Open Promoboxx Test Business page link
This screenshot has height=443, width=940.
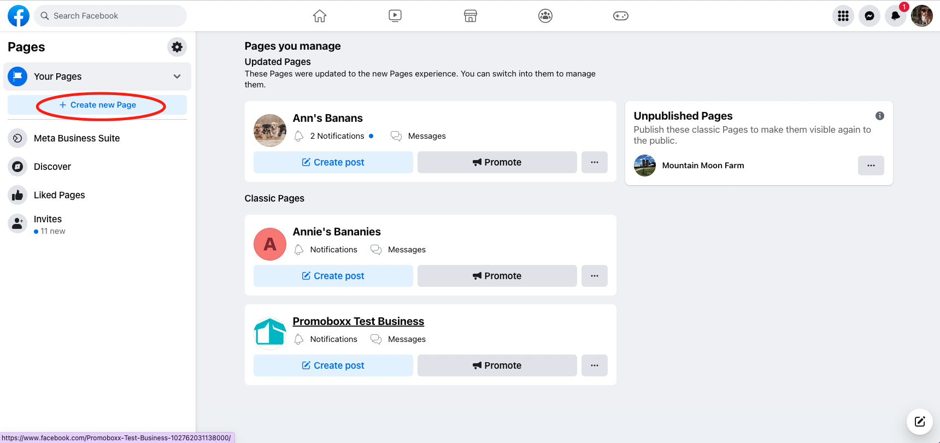[x=359, y=321]
